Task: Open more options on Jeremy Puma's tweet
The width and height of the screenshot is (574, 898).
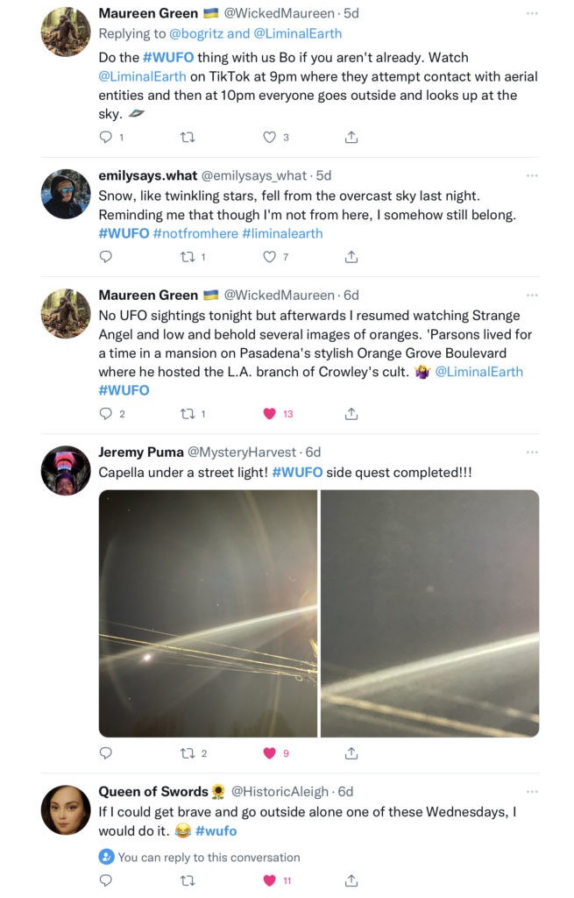Action: (x=532, y=452)
